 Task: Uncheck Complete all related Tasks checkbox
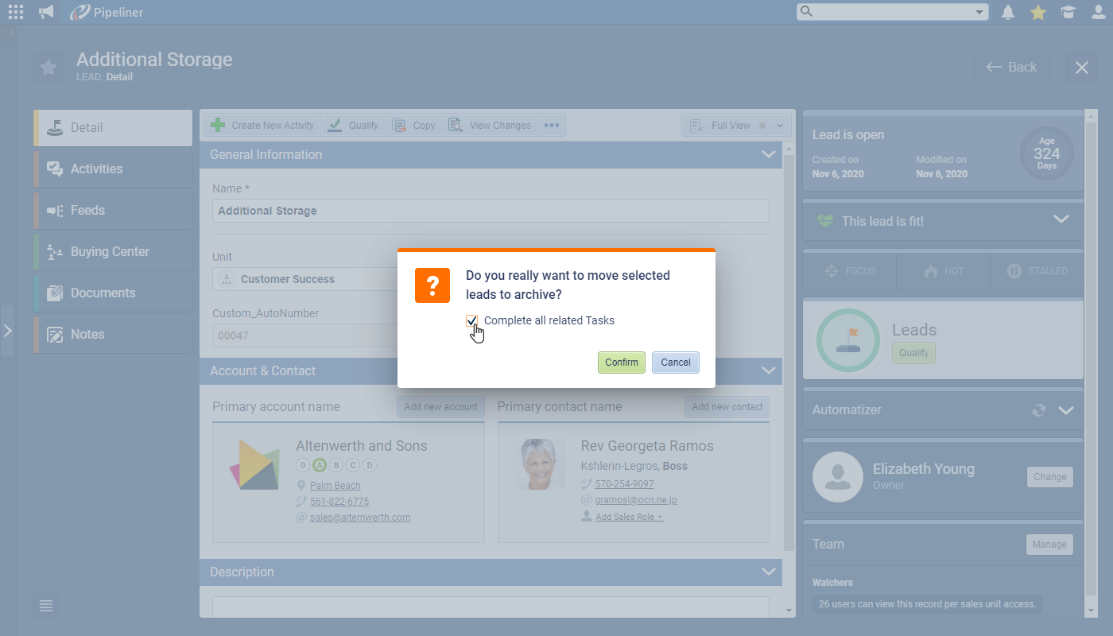pos(472,320)
